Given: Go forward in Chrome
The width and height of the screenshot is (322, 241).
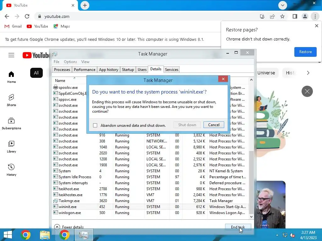Looking at the screenshot, I should click(17, 16).
